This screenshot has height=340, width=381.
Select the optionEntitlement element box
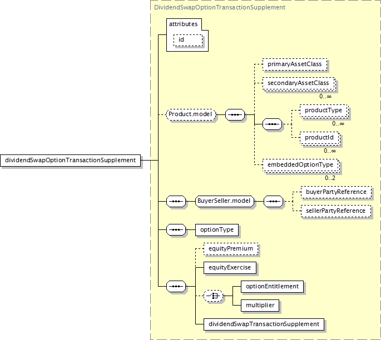tap(272, 287)
